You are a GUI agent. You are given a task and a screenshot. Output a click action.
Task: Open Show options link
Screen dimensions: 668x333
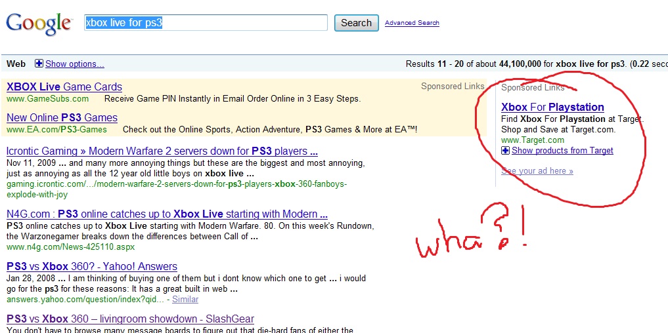(x=75, y=64)
